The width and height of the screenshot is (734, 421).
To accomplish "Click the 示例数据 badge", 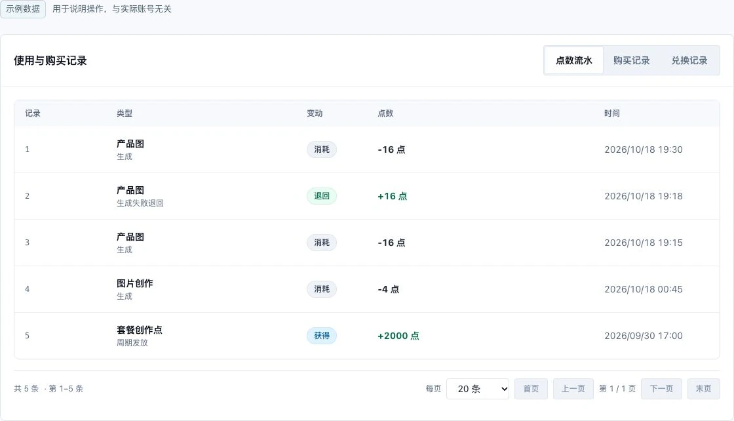I will coord(23,9).
